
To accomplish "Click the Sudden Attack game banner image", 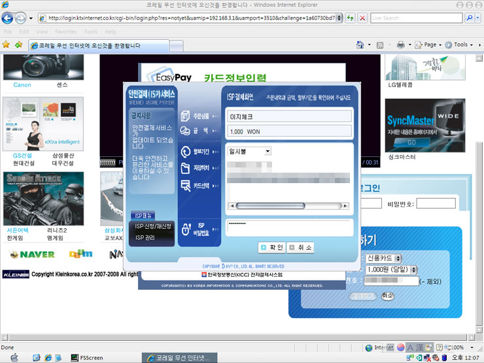I will pos(43,199).
